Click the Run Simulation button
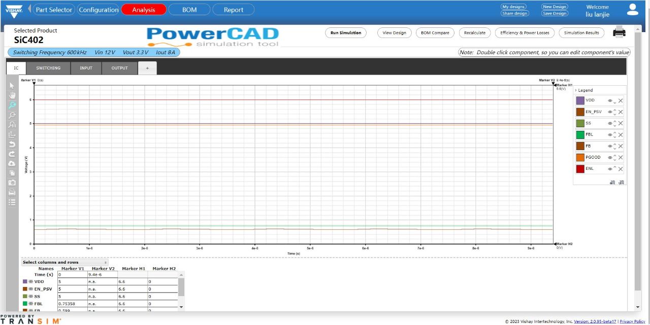650x325 pixels. click(x=346, y=32)
